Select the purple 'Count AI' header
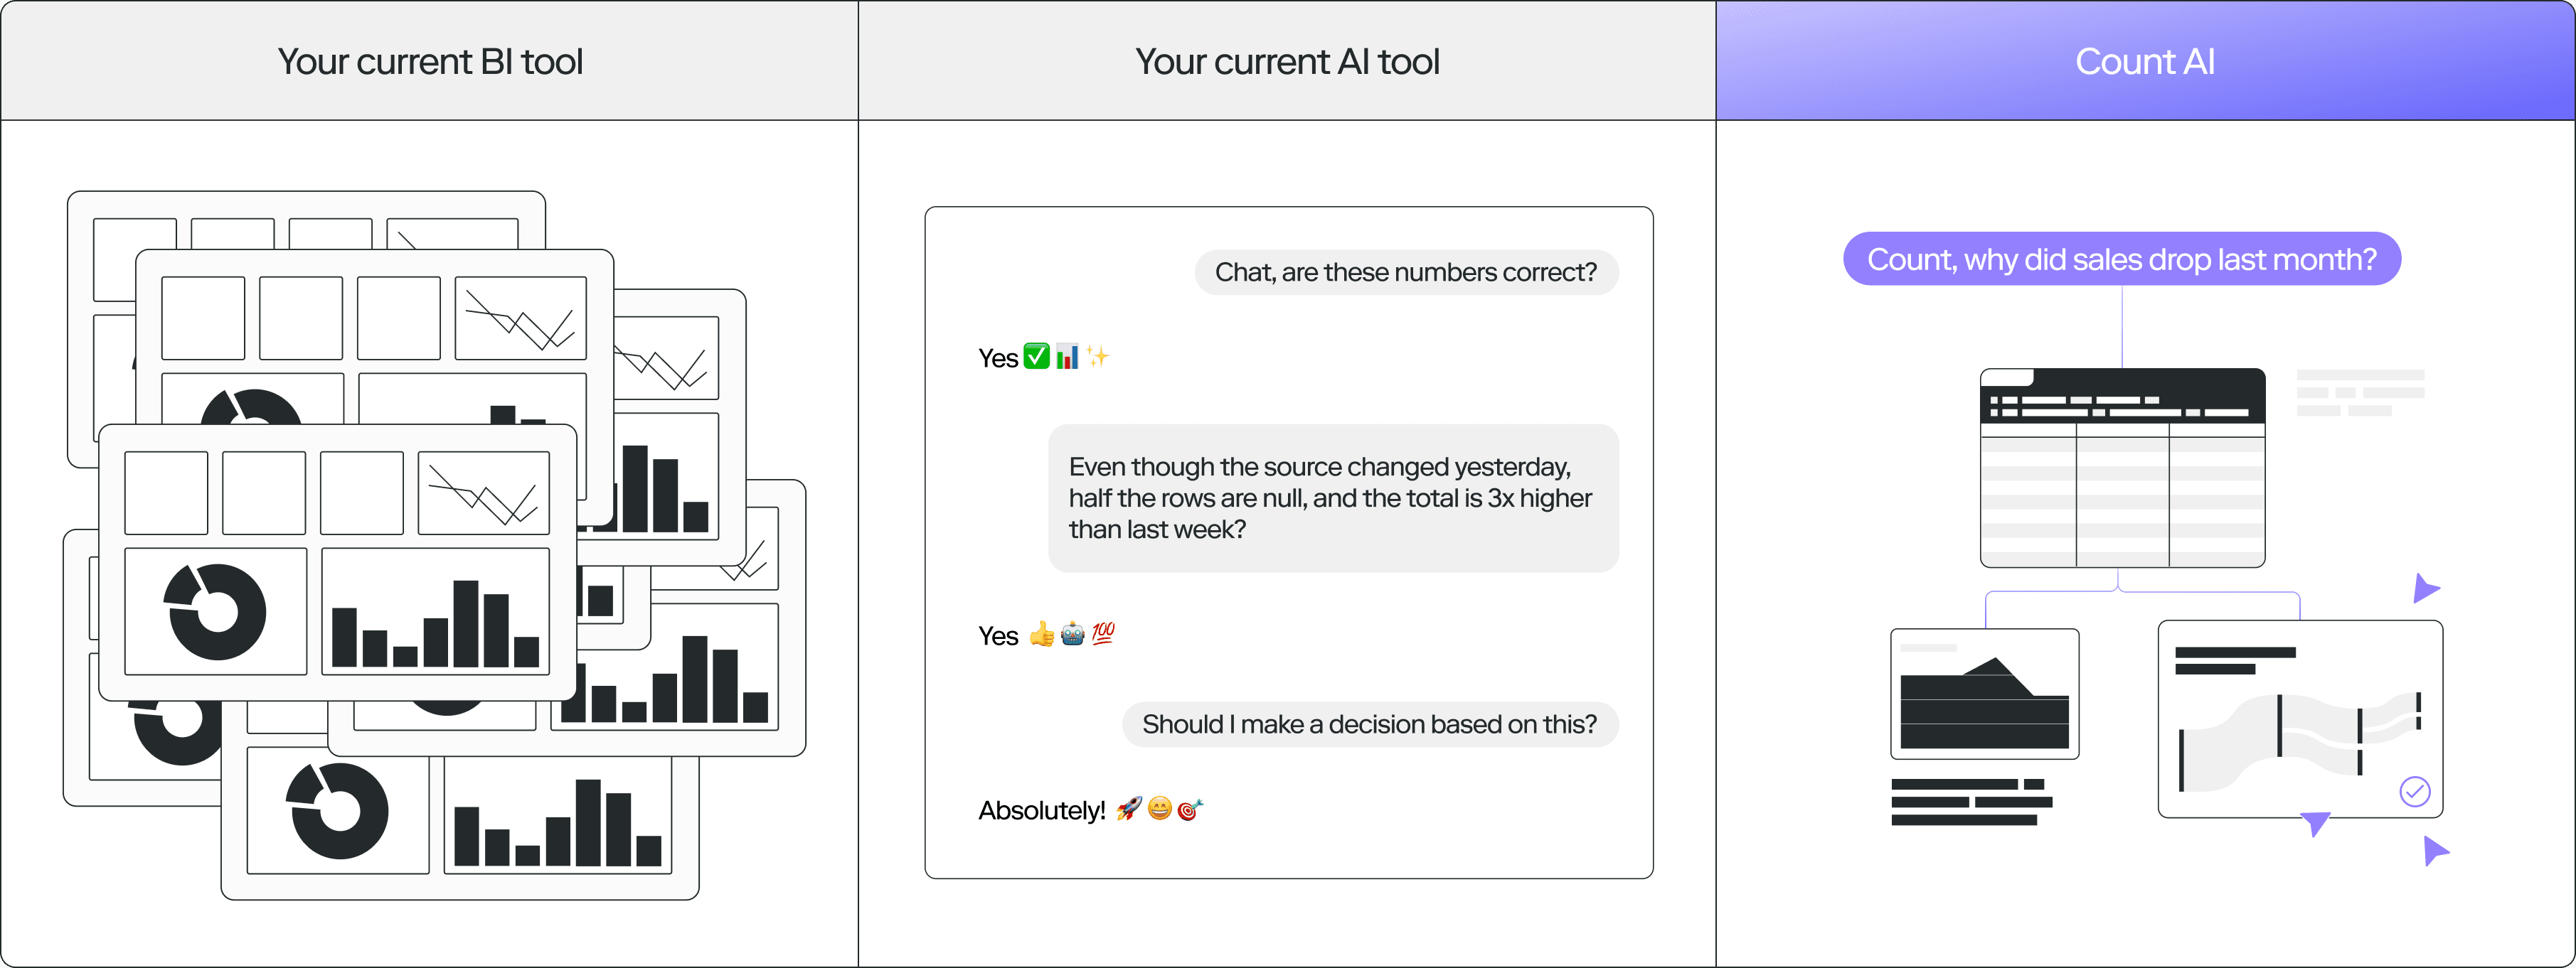Screen dimensions: 2576x968 click(x=2145, y=62)
